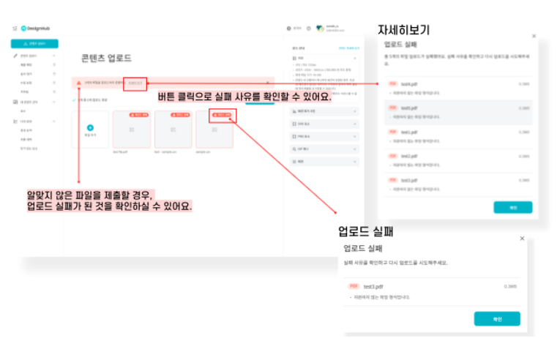Select test1.pdf row in failure list dialog
This screenshot has height=338, width=560.
[458, 136]
